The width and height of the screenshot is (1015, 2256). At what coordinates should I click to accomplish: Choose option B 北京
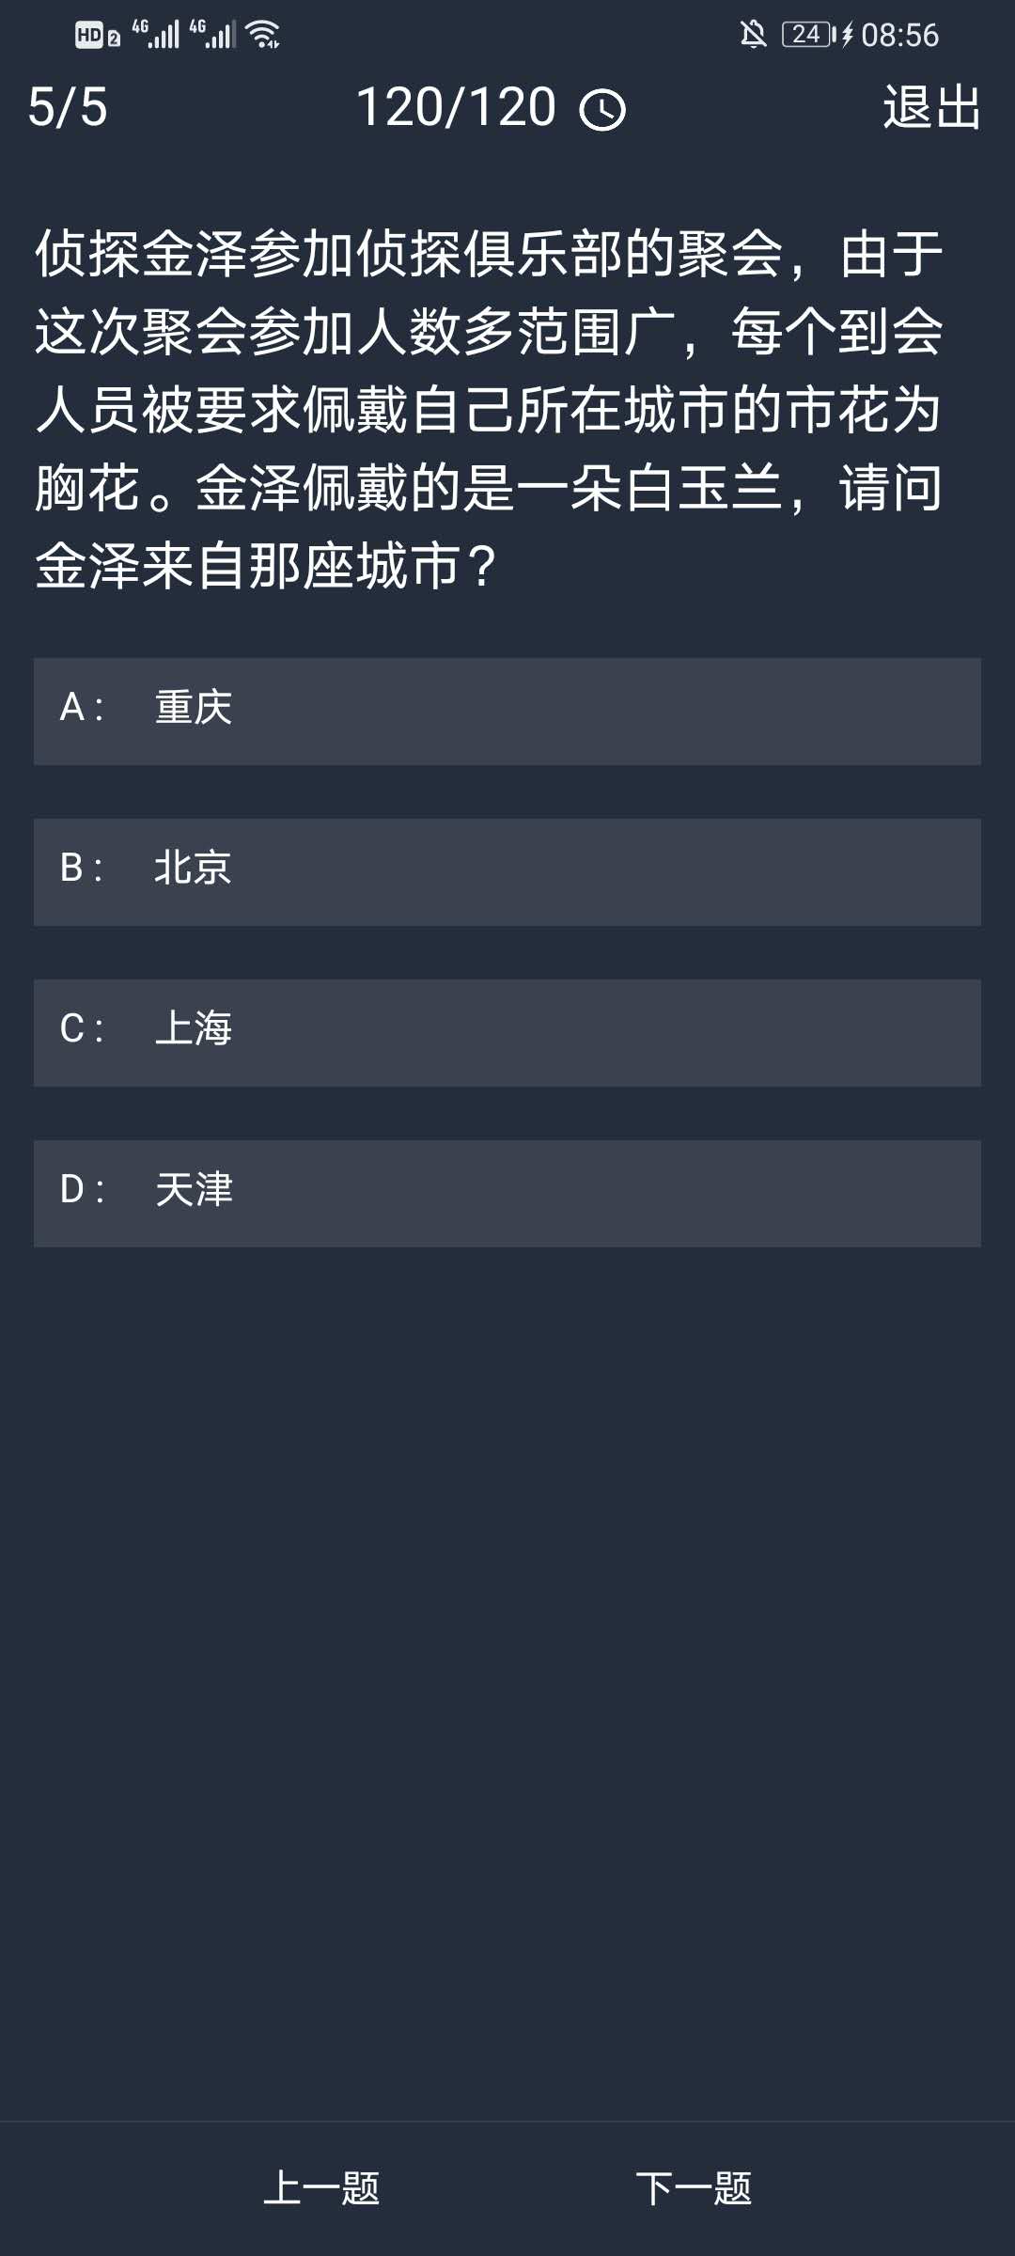507,872
